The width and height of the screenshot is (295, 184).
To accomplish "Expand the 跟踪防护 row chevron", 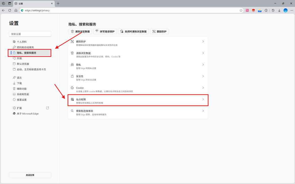I will (203, 42).
